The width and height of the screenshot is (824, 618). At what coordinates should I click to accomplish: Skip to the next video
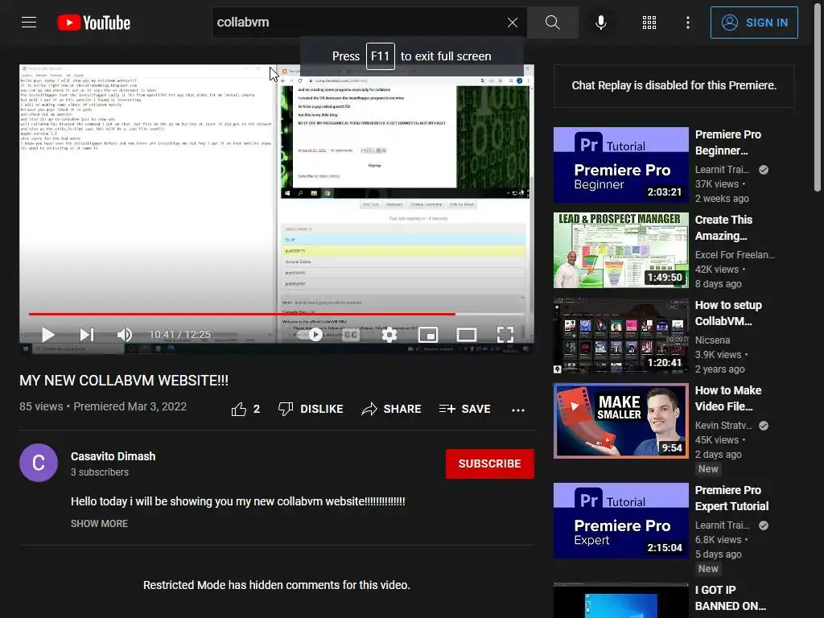pyautogui.click(x=87, y=335)
